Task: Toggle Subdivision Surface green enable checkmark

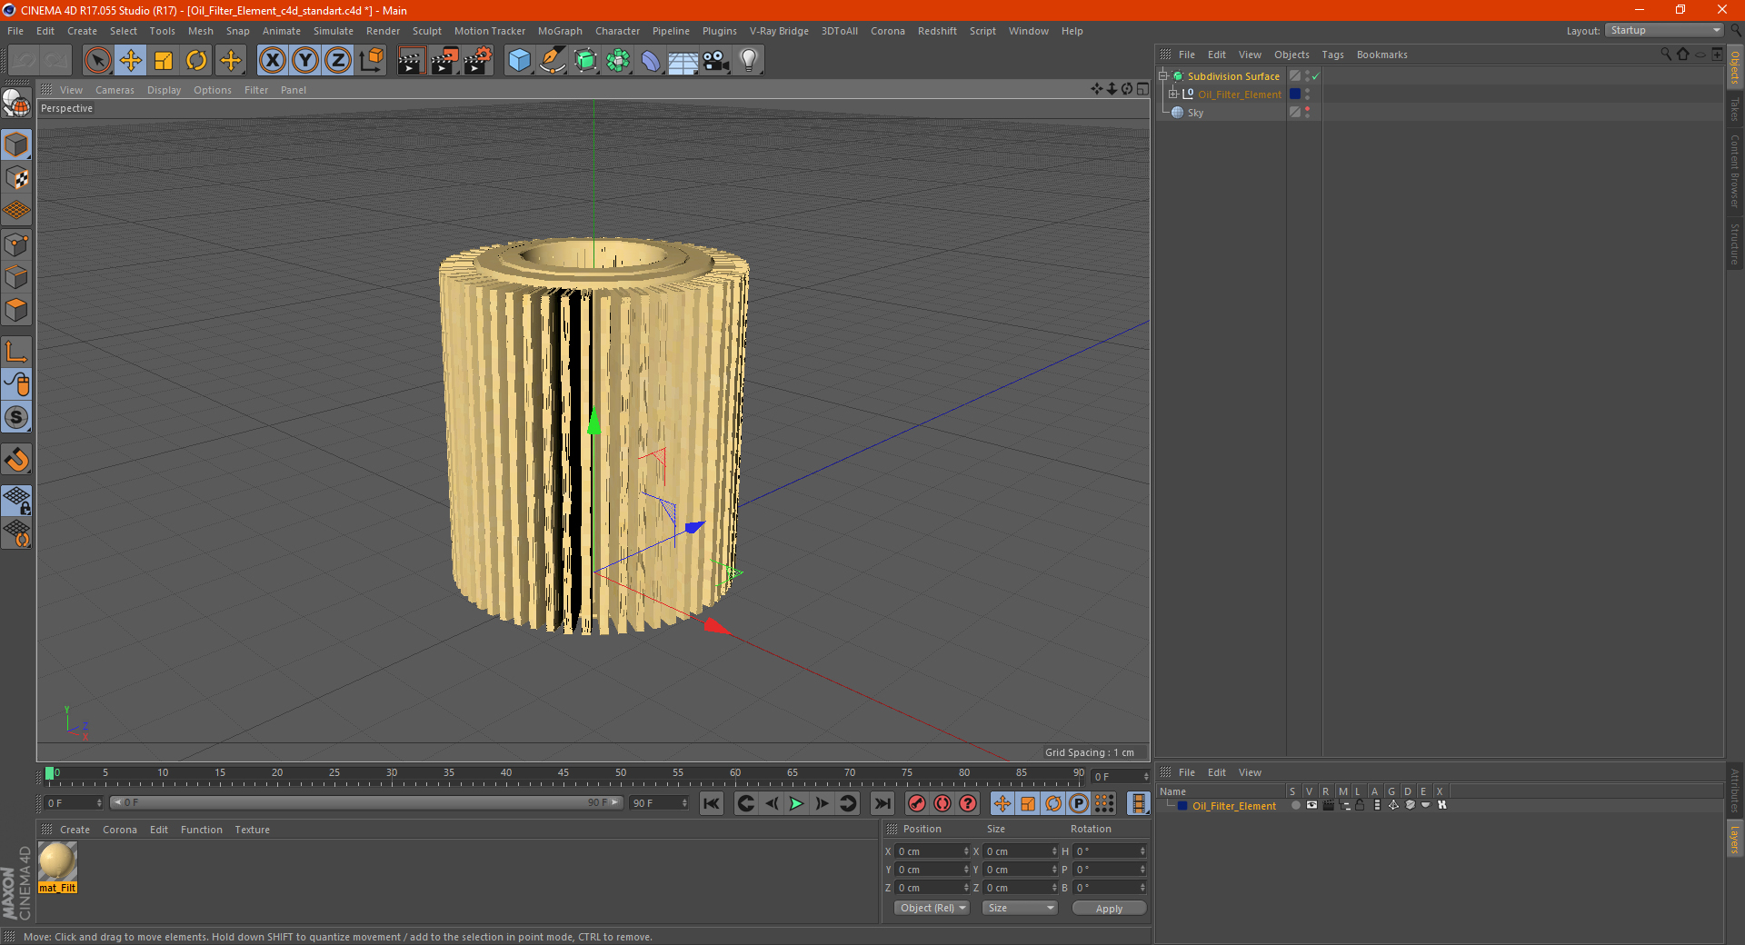Action: (x=1315, y=76)
